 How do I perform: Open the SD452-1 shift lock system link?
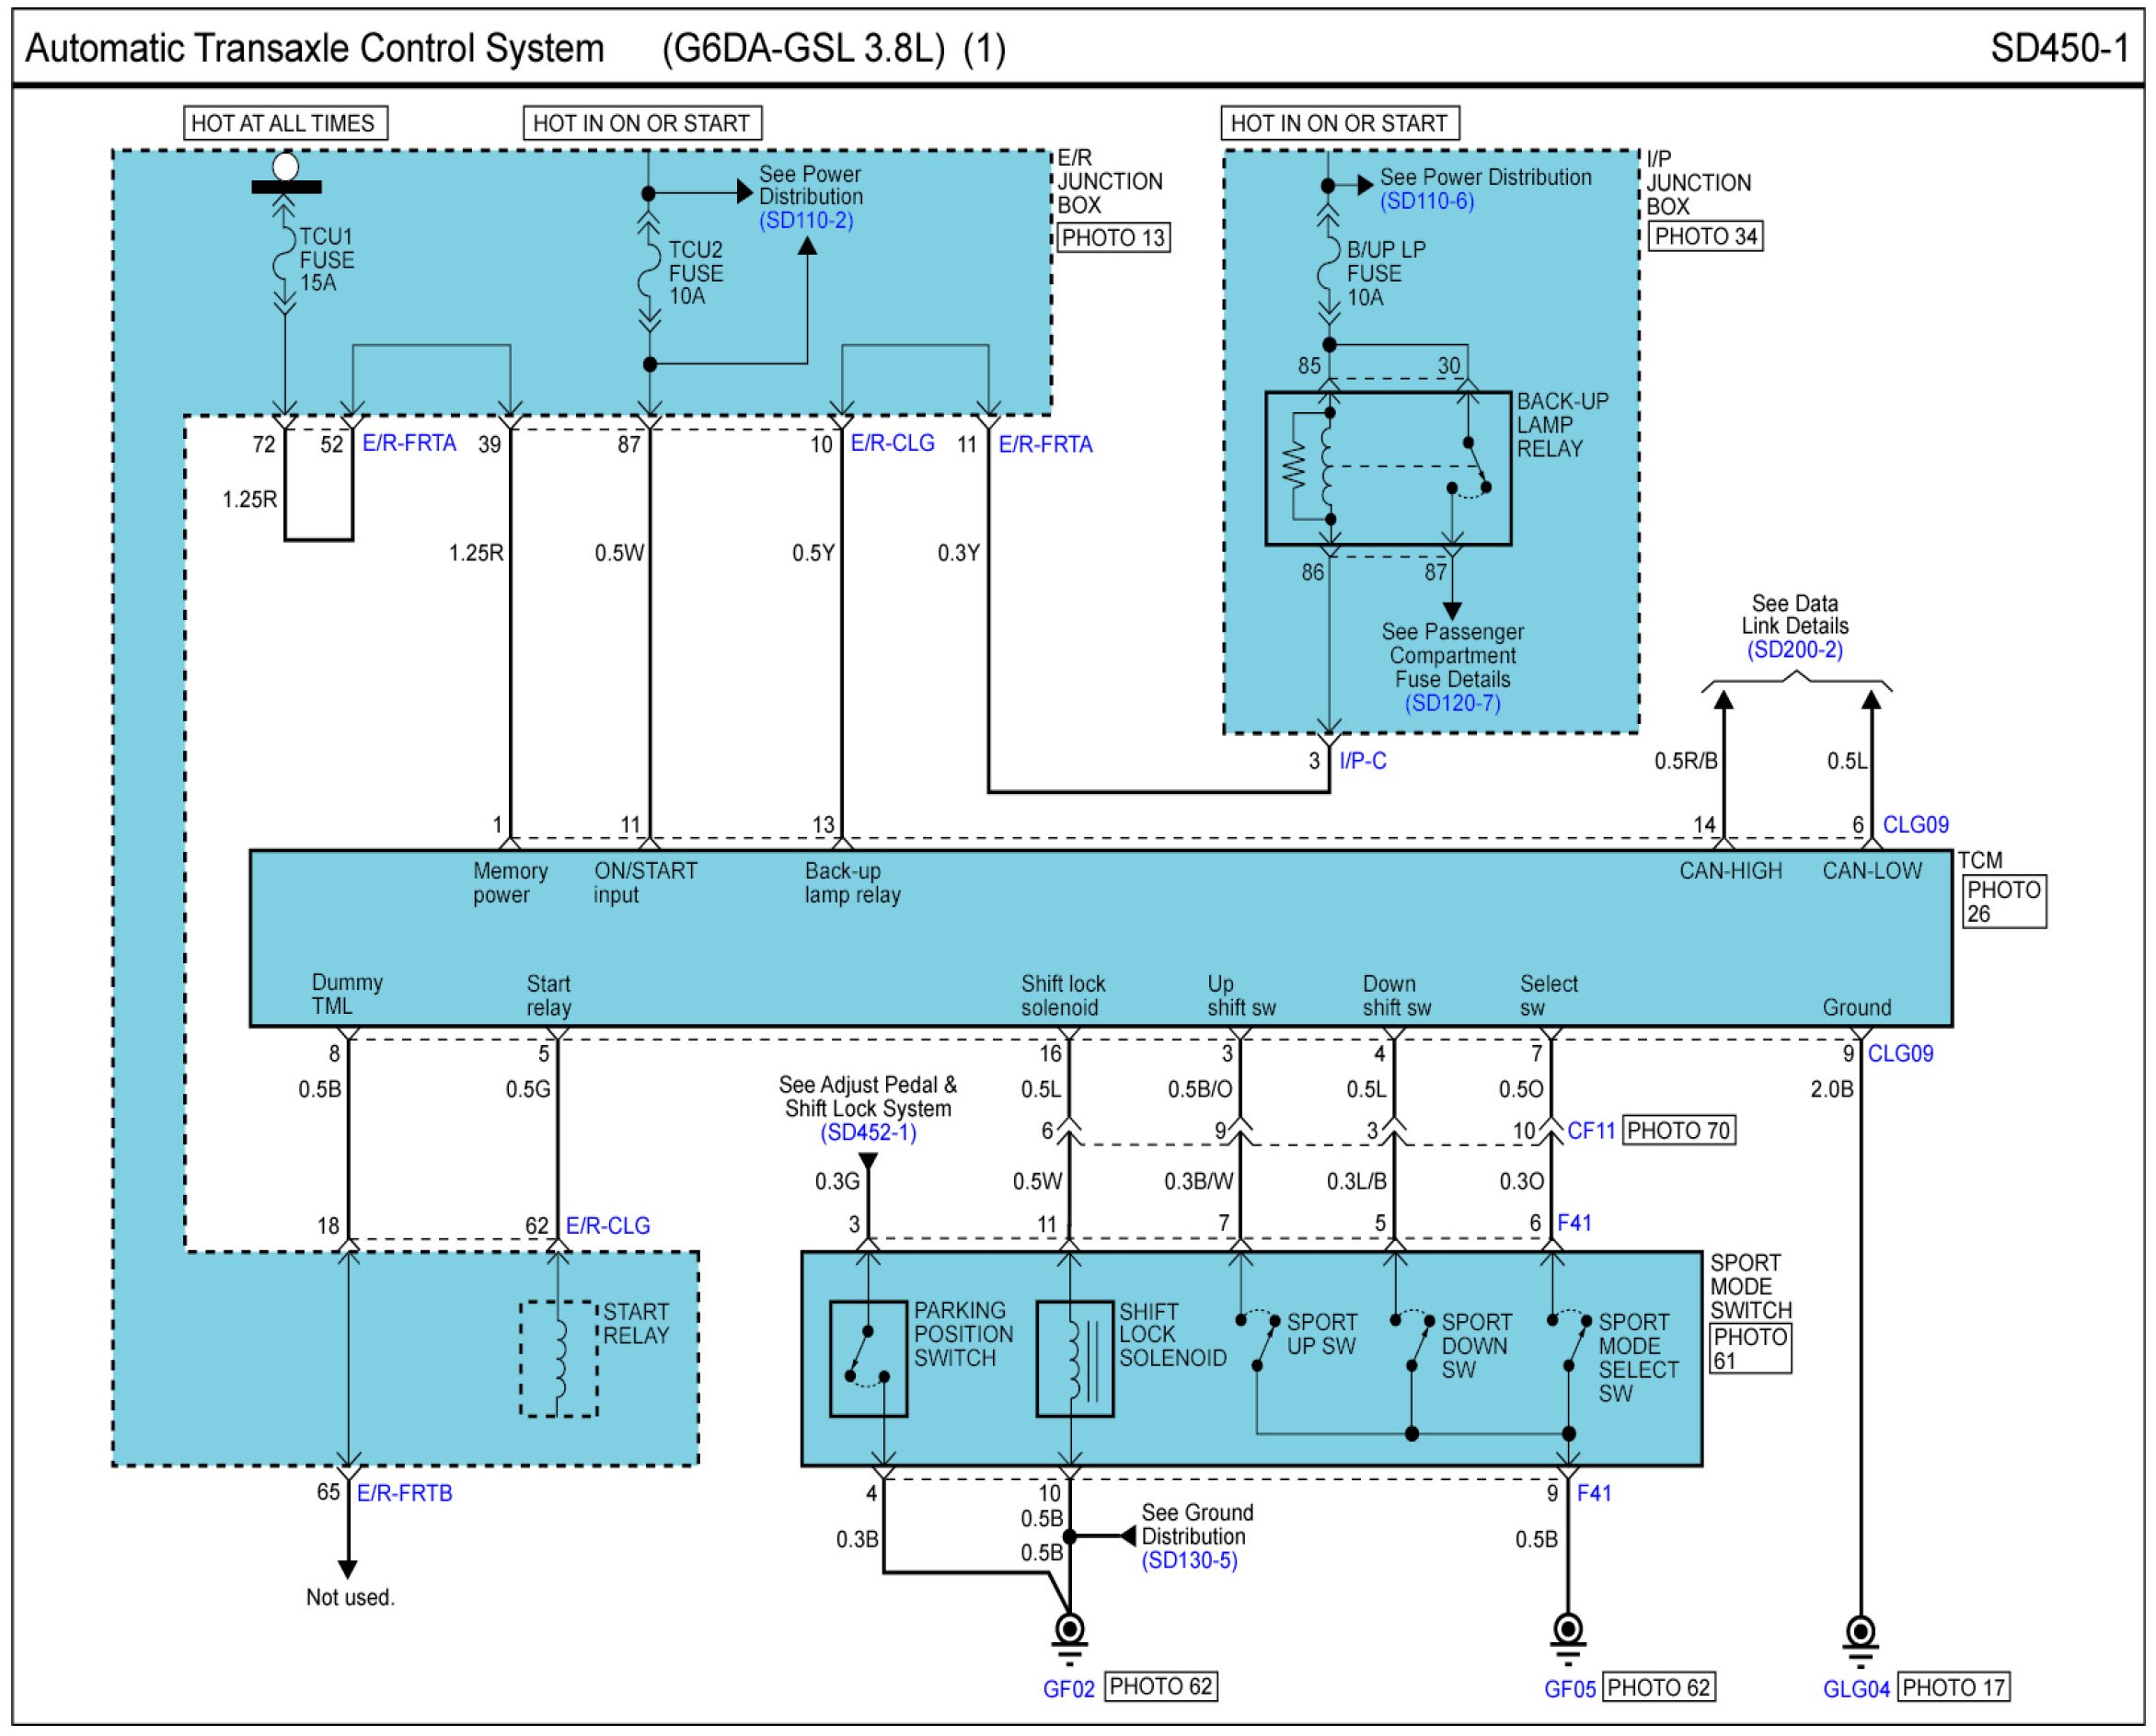(x=868, y=1133)
